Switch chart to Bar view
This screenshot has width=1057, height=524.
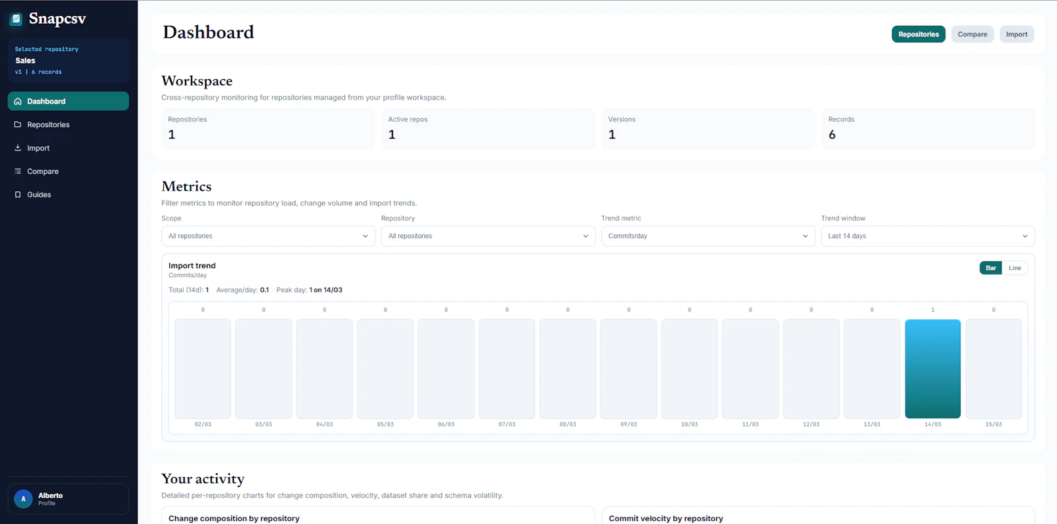click(x=991, y=268)
